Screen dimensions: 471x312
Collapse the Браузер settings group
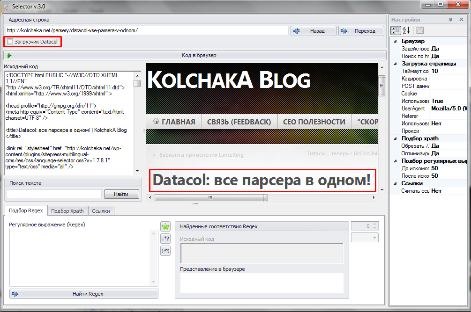coord(395,41)
